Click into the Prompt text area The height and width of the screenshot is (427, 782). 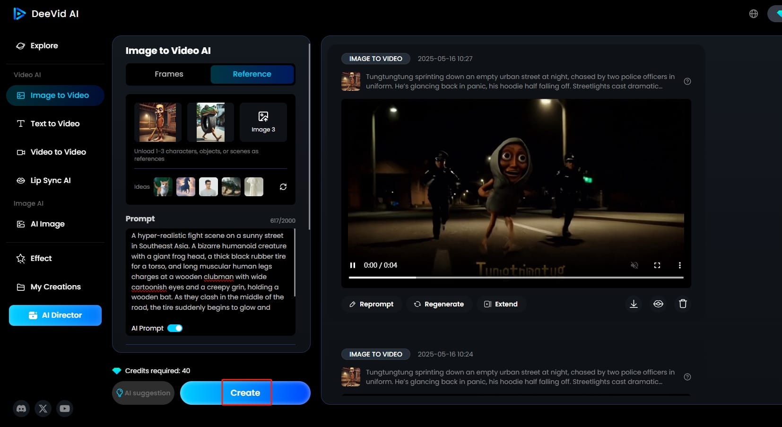pos(210,272)
